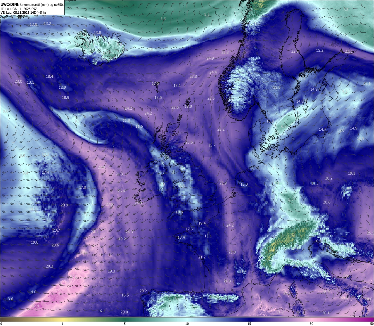This screenshot has height=326, width=374.
Task: Click the '23.6' value east of Scotland
Action: 189,142
